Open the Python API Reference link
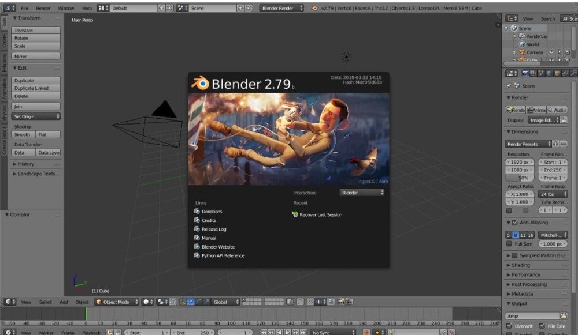Image resolution: width=578 pixels, height=335 pixels. point(223,255)
